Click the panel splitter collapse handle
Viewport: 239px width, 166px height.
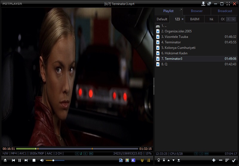coord(154,86)
